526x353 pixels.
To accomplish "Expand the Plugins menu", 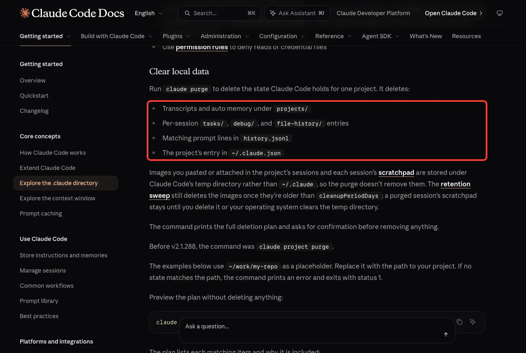I will (x=177, y=36).
